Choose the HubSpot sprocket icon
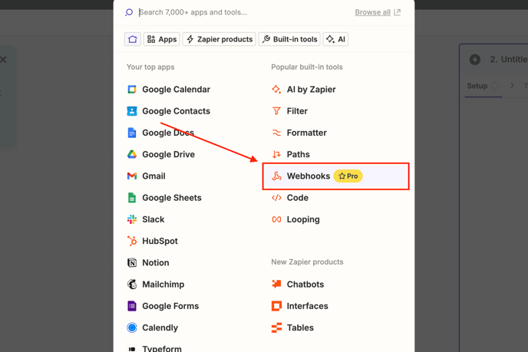This screenshot has height=352, width=528. pos(132,241)
